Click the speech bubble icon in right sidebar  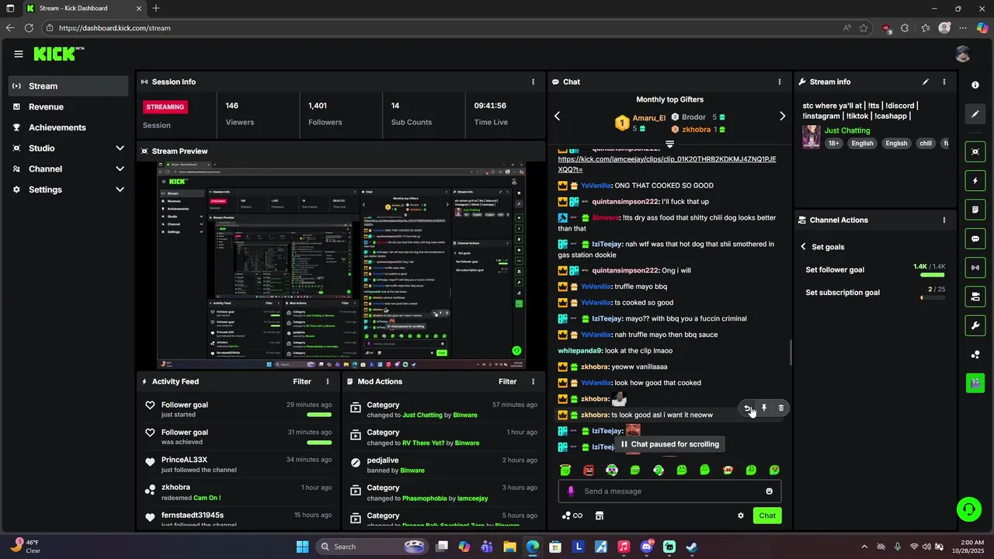975,238
